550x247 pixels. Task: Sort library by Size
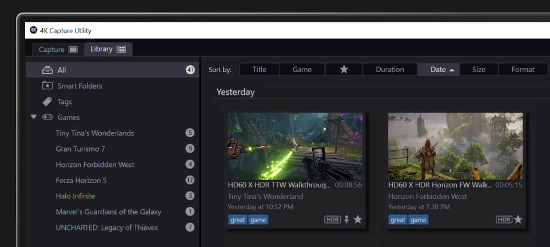[479, 70]
